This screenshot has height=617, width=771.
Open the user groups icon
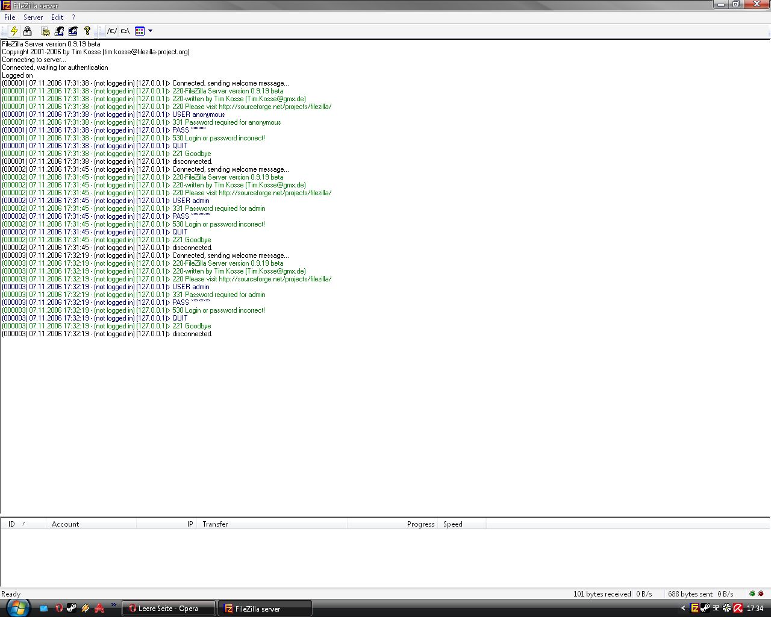73,31
